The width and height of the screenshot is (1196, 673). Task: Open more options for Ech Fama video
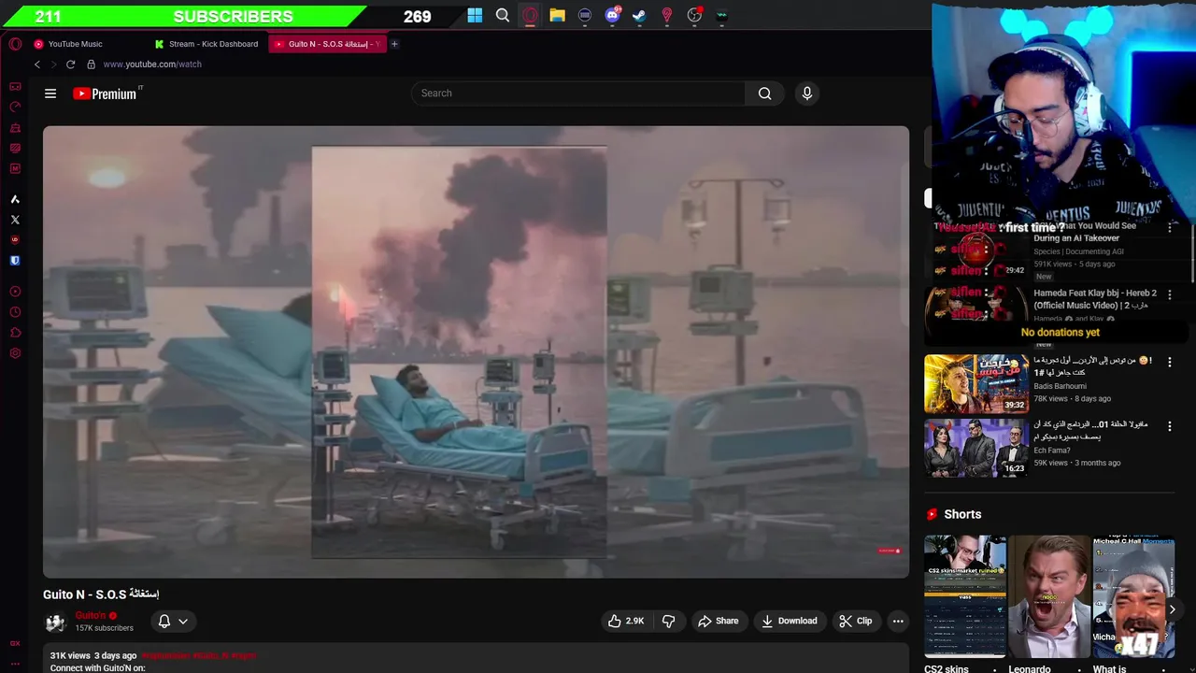click(1169, 426)
